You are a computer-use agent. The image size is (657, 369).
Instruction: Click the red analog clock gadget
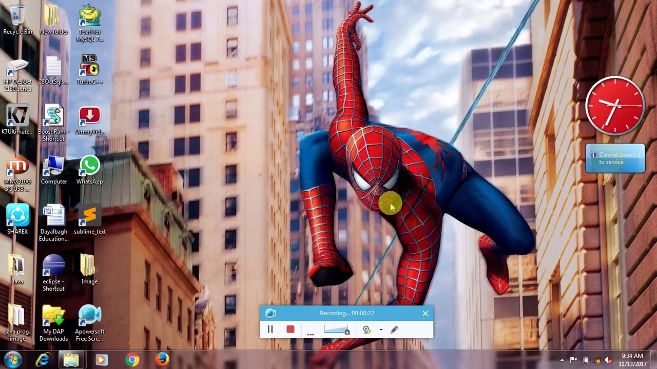[x=615, y=105]
